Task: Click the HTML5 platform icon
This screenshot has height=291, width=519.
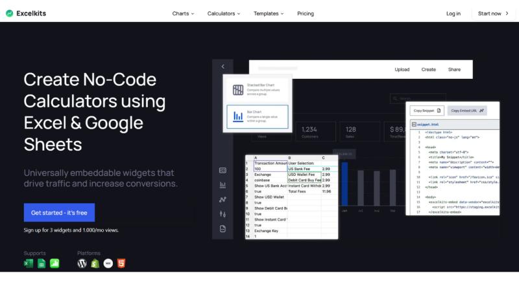Action: click(x=121, y=263)
